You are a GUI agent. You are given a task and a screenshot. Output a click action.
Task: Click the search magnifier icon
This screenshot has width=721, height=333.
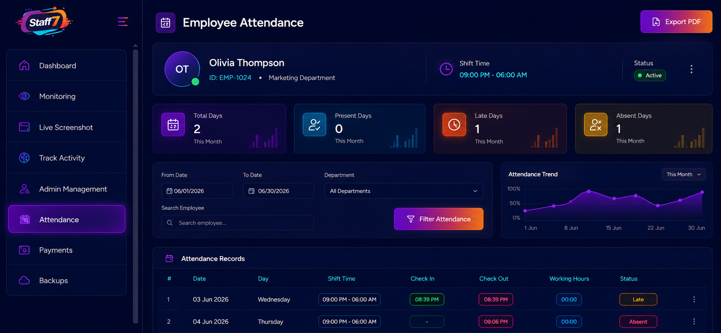[170, 223]
